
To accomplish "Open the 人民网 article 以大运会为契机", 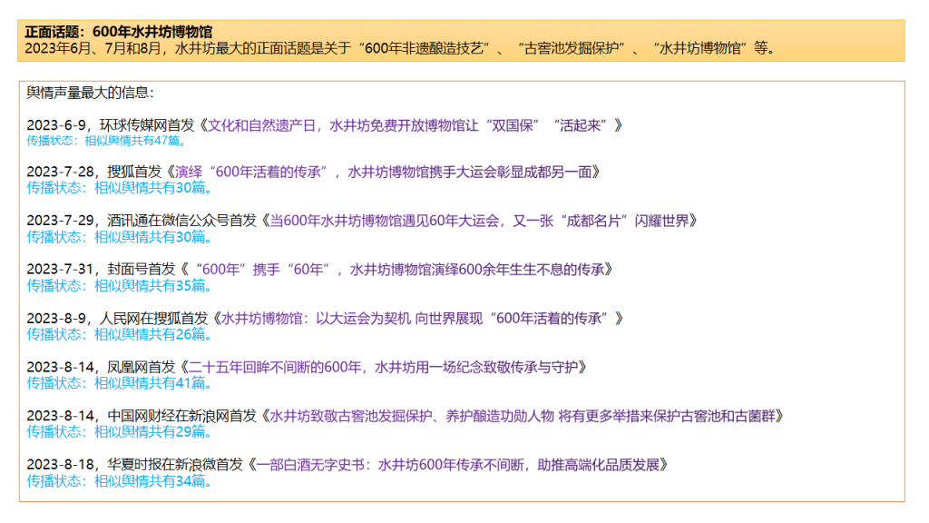I will 417,318.
